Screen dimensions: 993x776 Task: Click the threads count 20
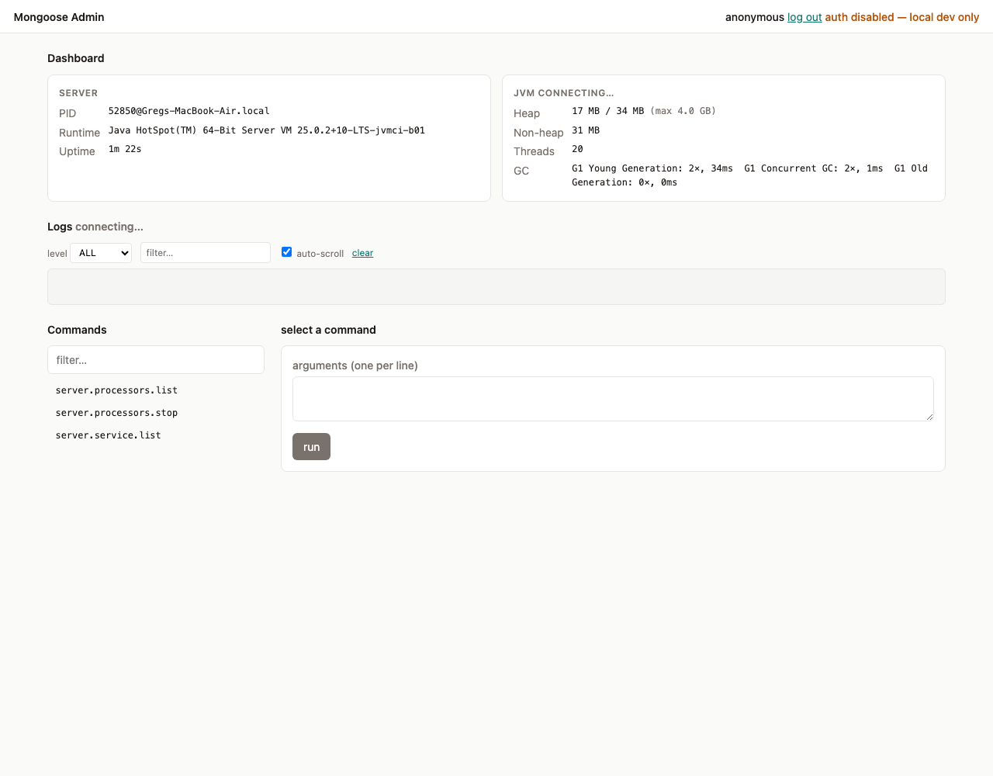coord(577,149)
